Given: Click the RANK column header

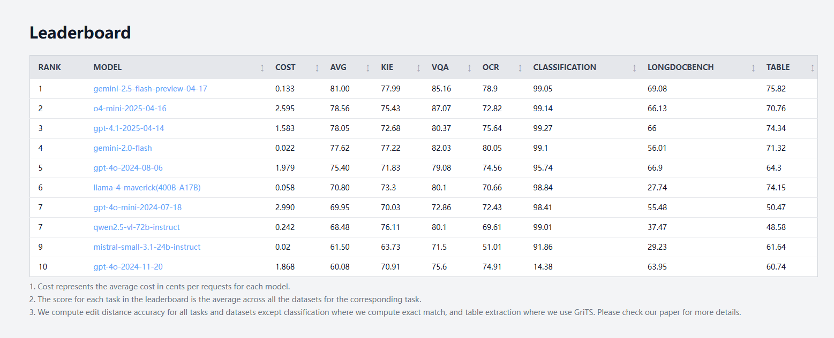Looking at the screenshot, I should 50,67.
